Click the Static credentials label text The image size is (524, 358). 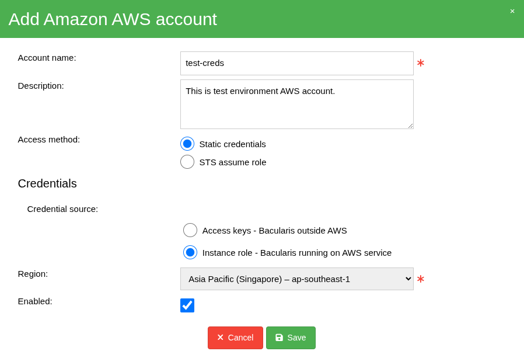(233, 144)
